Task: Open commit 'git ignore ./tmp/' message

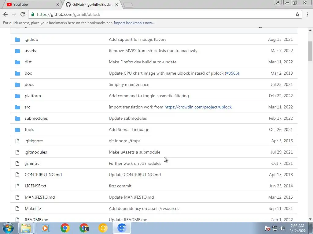Action: tap(125, 141)
